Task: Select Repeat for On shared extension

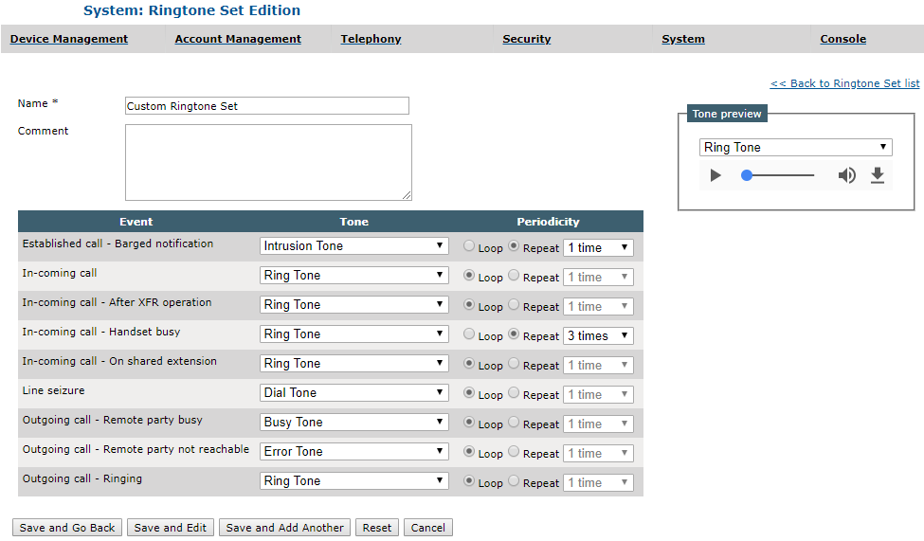Action: click(514, 363)
